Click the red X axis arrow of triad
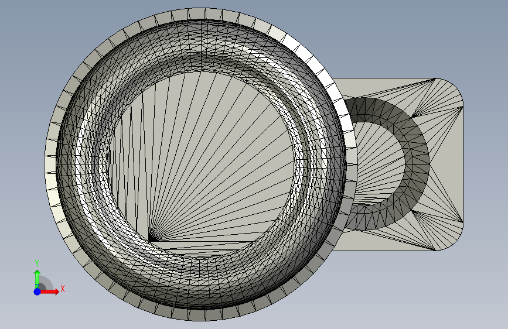 click(50, 292)
